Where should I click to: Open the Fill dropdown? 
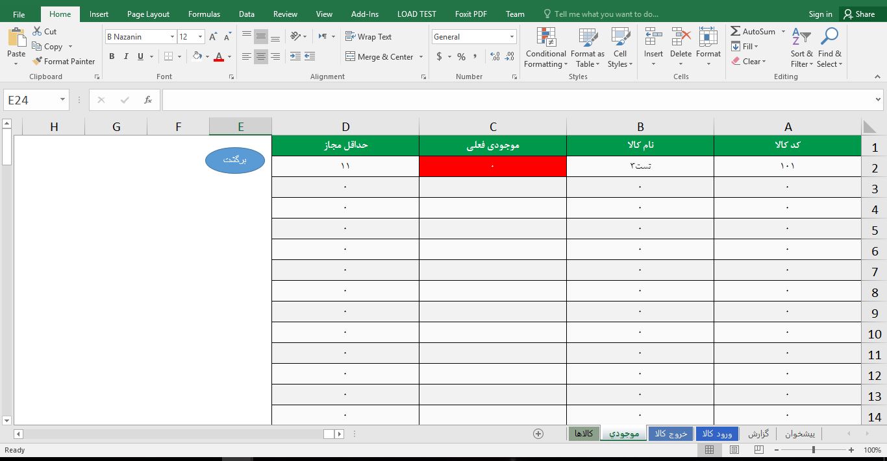745,46
